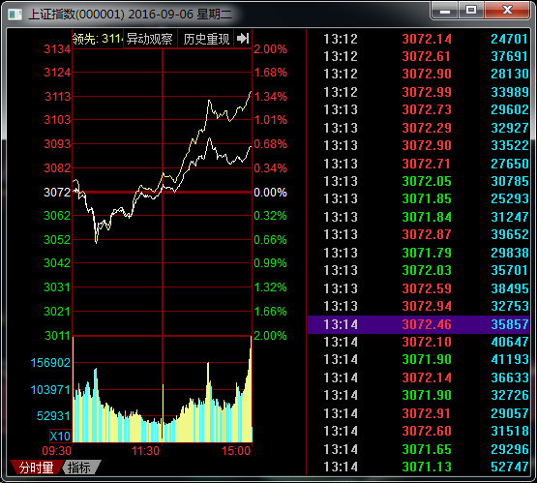
Task: Minimize the 上证指数 window
Action: tap(445, 11)
